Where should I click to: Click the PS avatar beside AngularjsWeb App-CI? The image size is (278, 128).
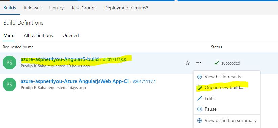click(9, 84)
